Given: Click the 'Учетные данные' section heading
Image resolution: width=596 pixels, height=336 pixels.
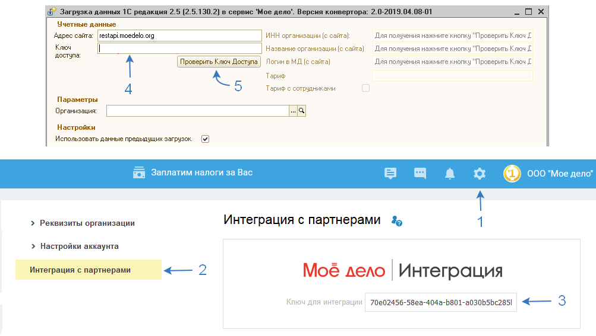Looking at the screenshot, I should [x=87, y=24].
